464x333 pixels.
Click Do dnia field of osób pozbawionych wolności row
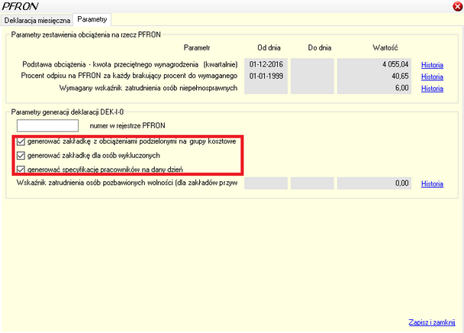tap(312, 183)
